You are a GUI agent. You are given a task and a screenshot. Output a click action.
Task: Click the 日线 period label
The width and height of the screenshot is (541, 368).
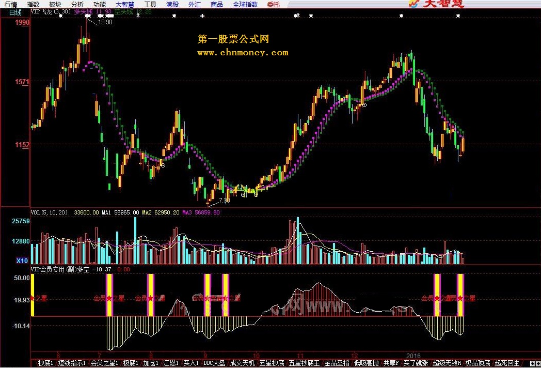[x=15, y=12]
